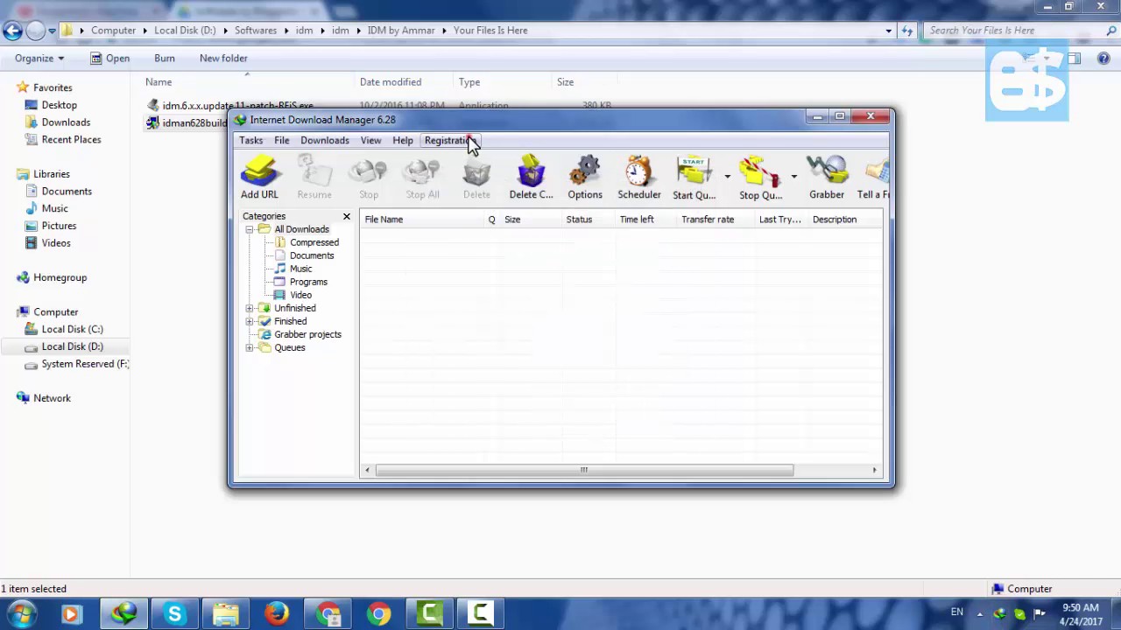Select the Compressed category
Image resolution: width=1121 pixels, height=630 pixels.
pyautogui.click(x=314, y=242)
